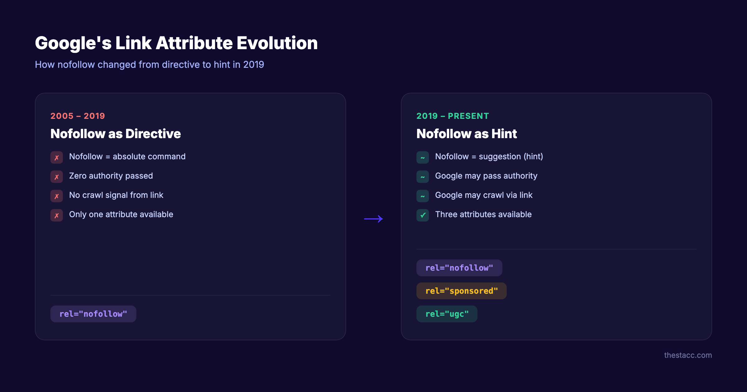Click the red X icon beside 'Only one attribute available'

click(x=56, y=215)
